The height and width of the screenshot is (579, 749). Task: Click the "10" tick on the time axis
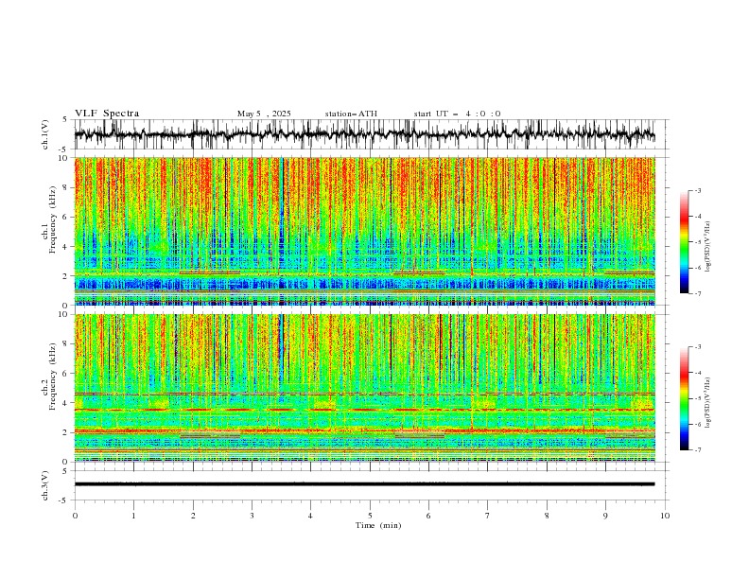pyautogui.click(x=665, y=516)
